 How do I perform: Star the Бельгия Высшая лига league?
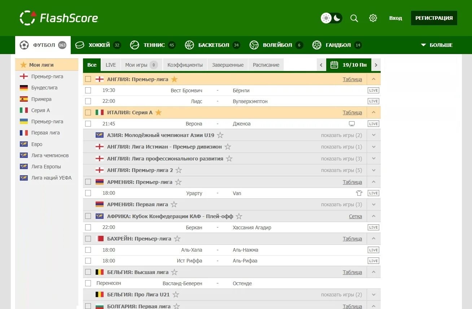(x=174, y=272)
